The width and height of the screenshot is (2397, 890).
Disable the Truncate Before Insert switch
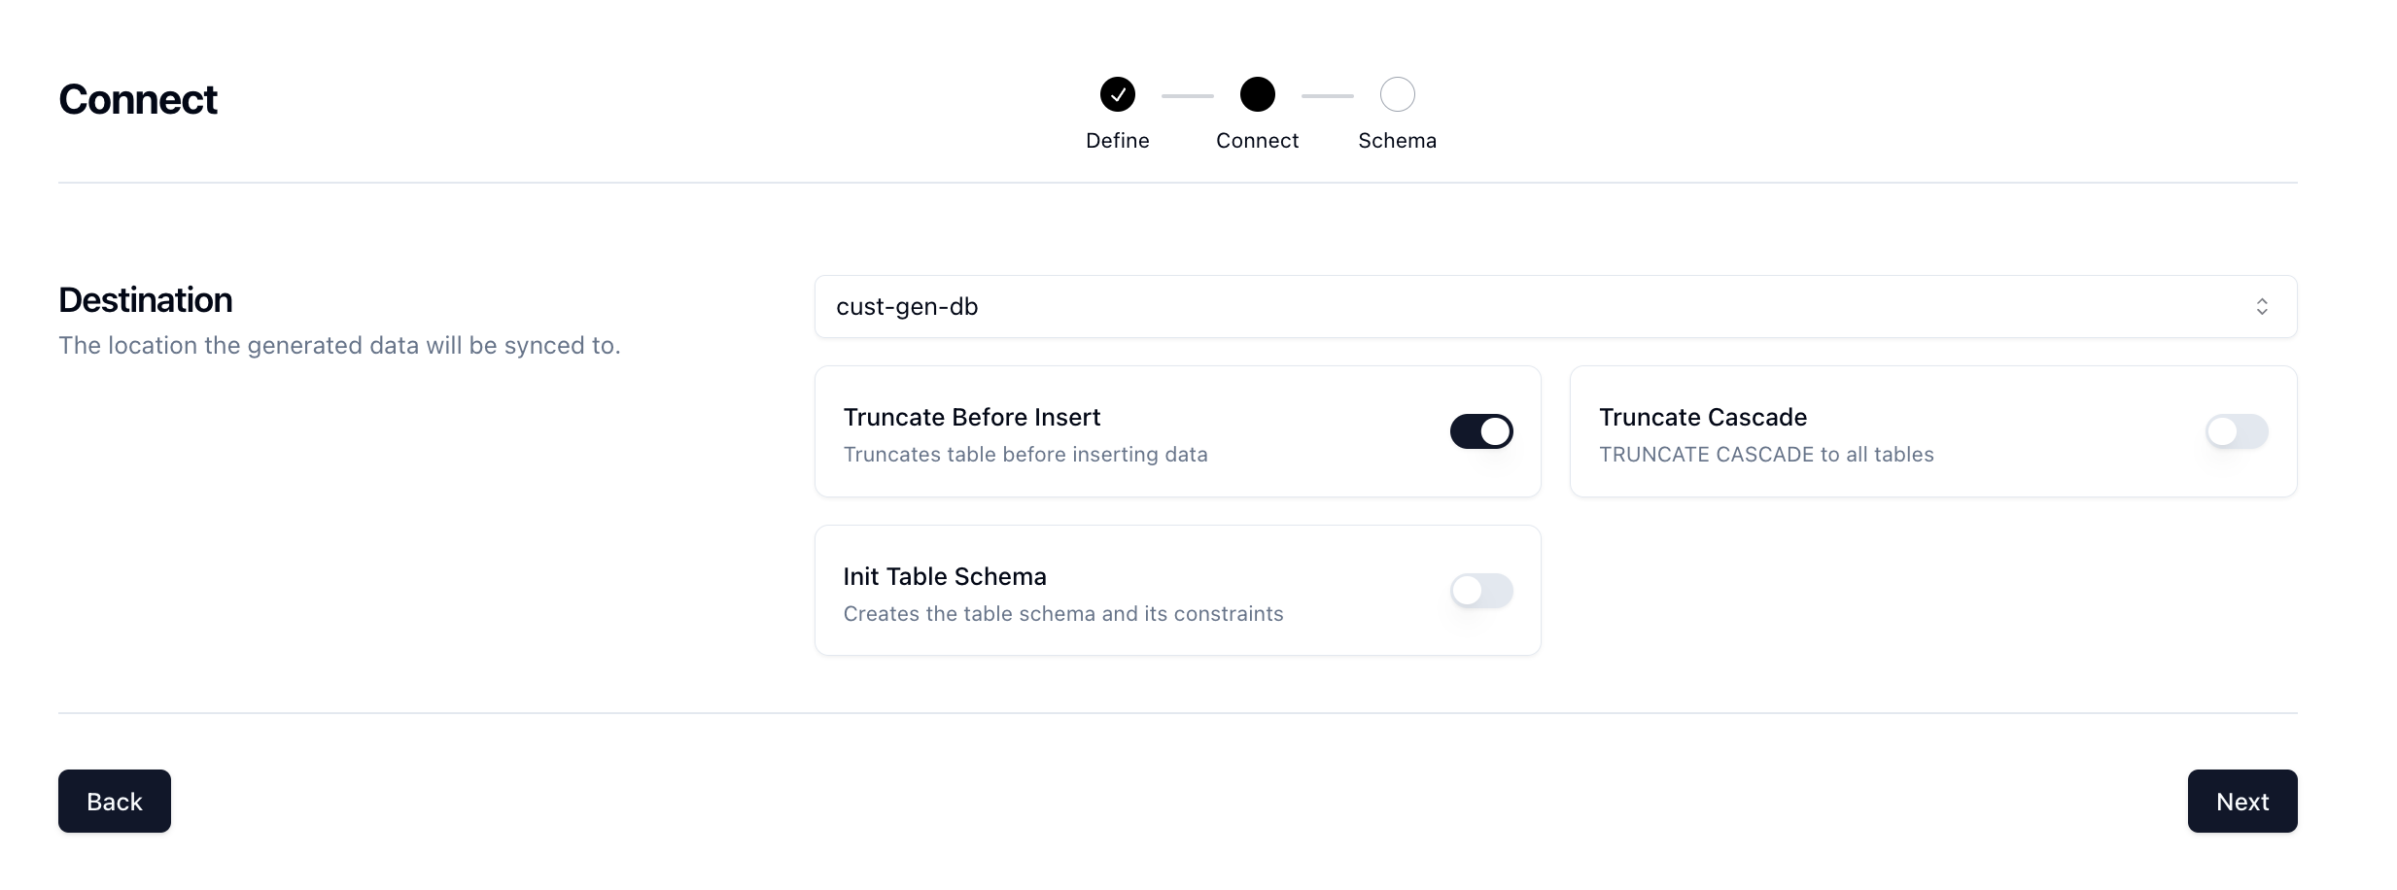[x=1480, y=431]
